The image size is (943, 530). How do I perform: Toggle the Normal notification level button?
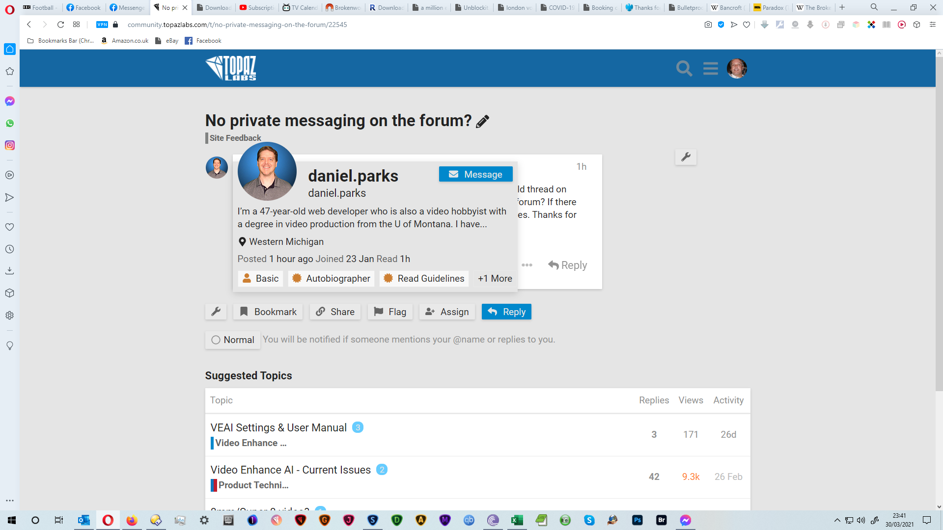tap(233, 340)
